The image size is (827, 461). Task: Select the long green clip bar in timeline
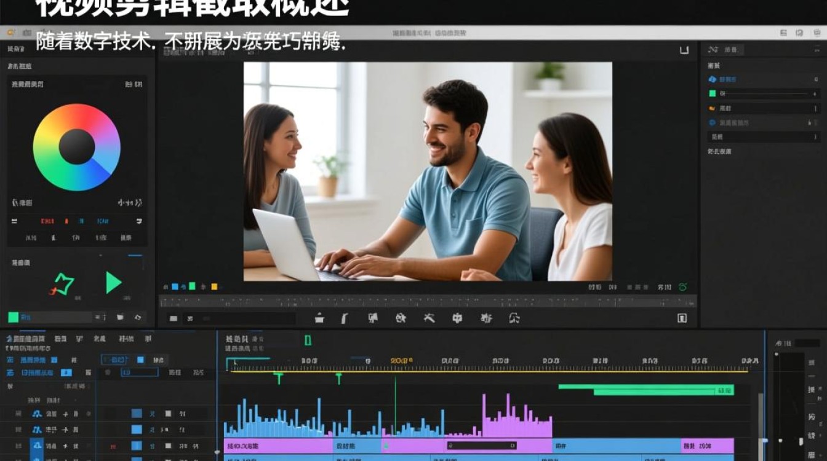coord(646,389)
